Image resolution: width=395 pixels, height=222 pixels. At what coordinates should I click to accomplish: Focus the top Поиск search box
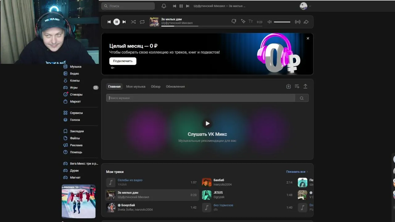tap(128, 6)
